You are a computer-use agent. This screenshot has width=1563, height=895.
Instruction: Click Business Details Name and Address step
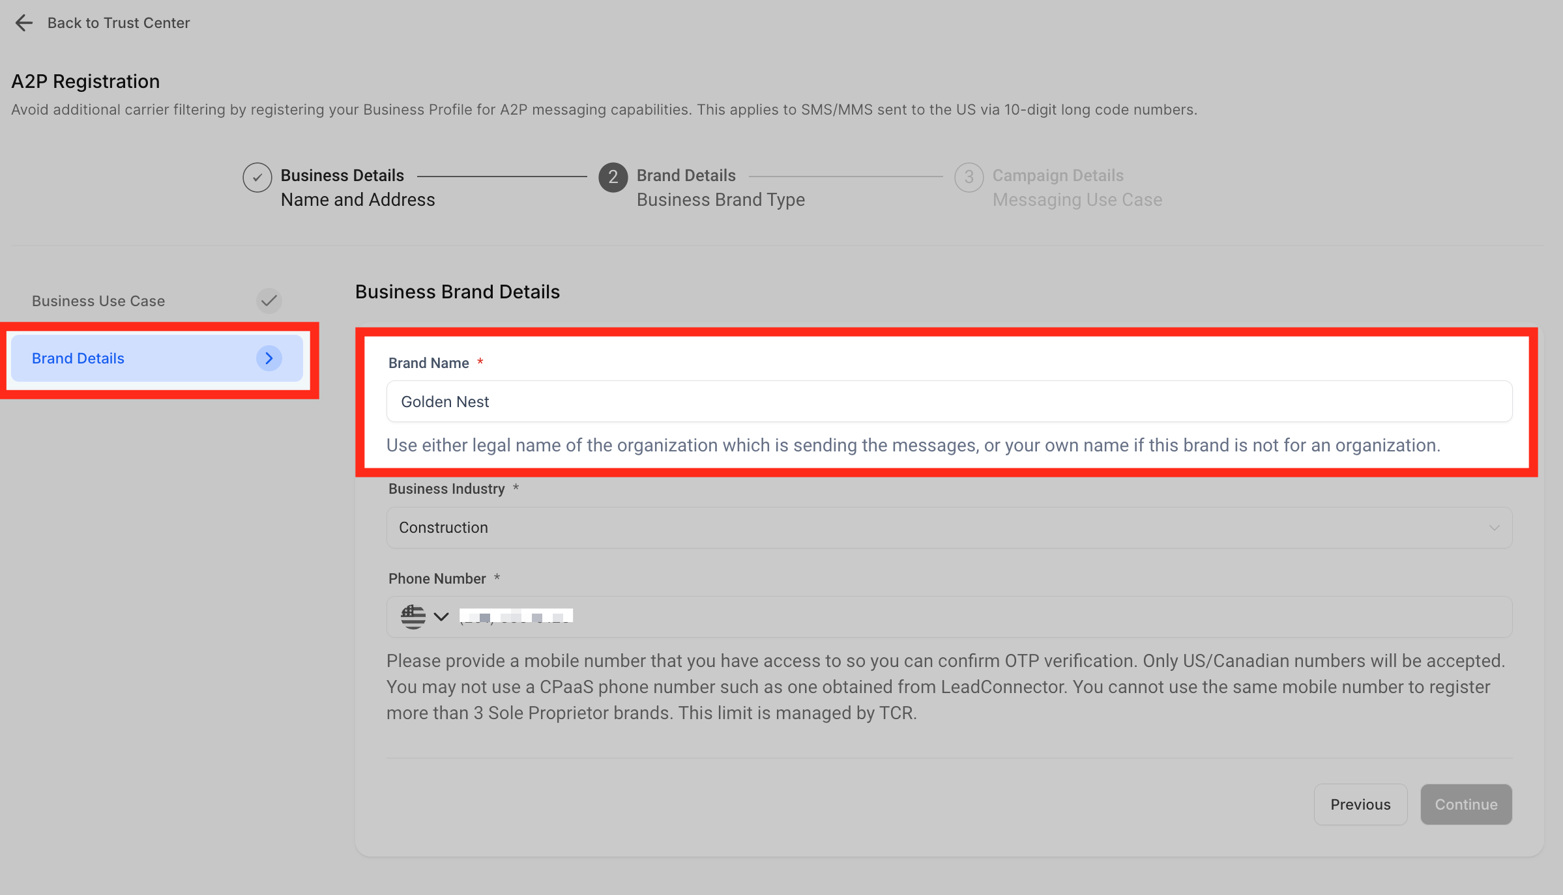point(357,188)
